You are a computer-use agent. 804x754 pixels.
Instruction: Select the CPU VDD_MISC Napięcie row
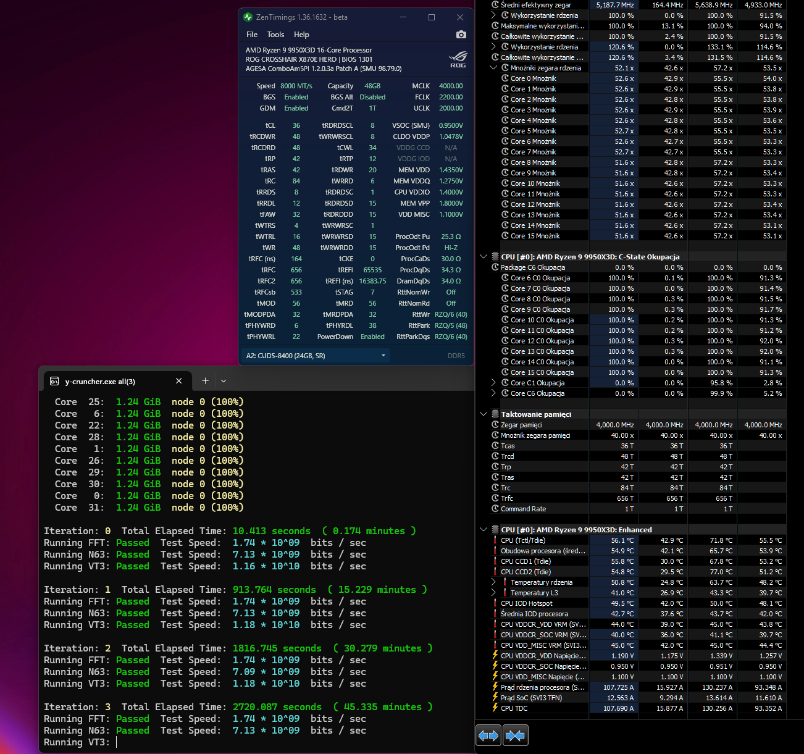coord(639,677)
